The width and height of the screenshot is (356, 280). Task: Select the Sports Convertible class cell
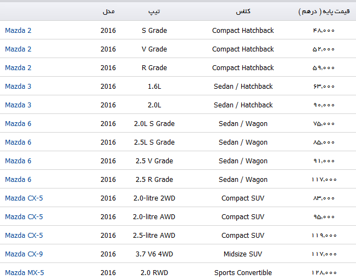coord(243,272)
